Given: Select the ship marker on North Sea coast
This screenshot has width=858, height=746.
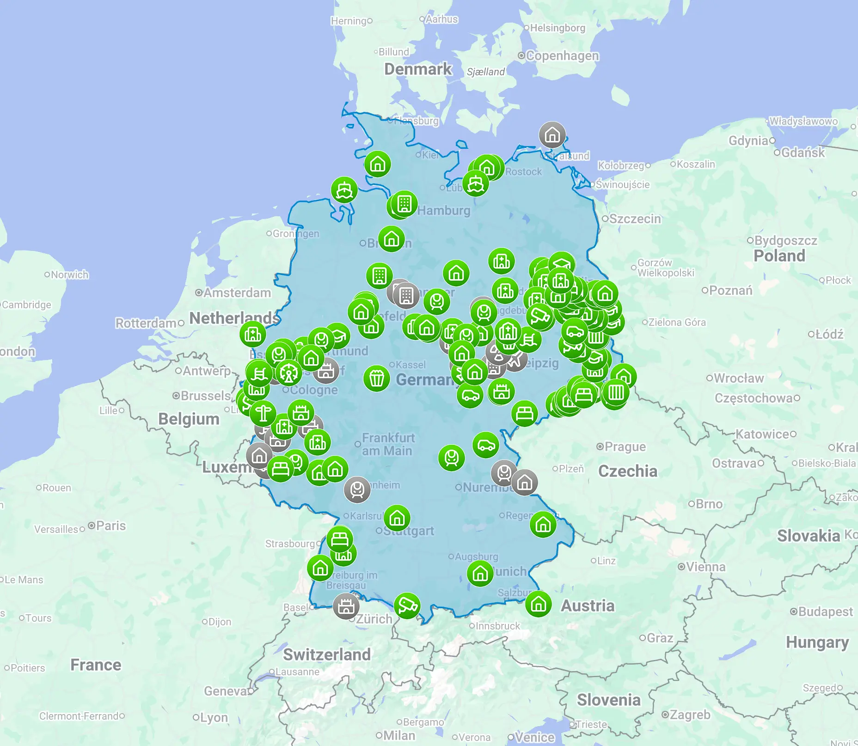Looking at the screenshot, I should click(x=344, y=190).
